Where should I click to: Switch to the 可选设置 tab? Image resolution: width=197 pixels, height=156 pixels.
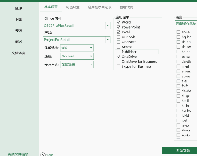coord(73,7)
